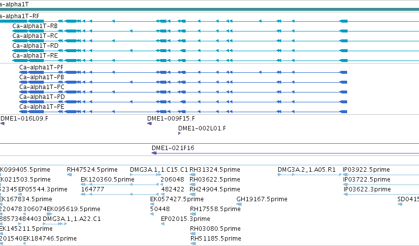Click the IP03622.3prime EST label

pyautogui.click(x=367, y=189)
